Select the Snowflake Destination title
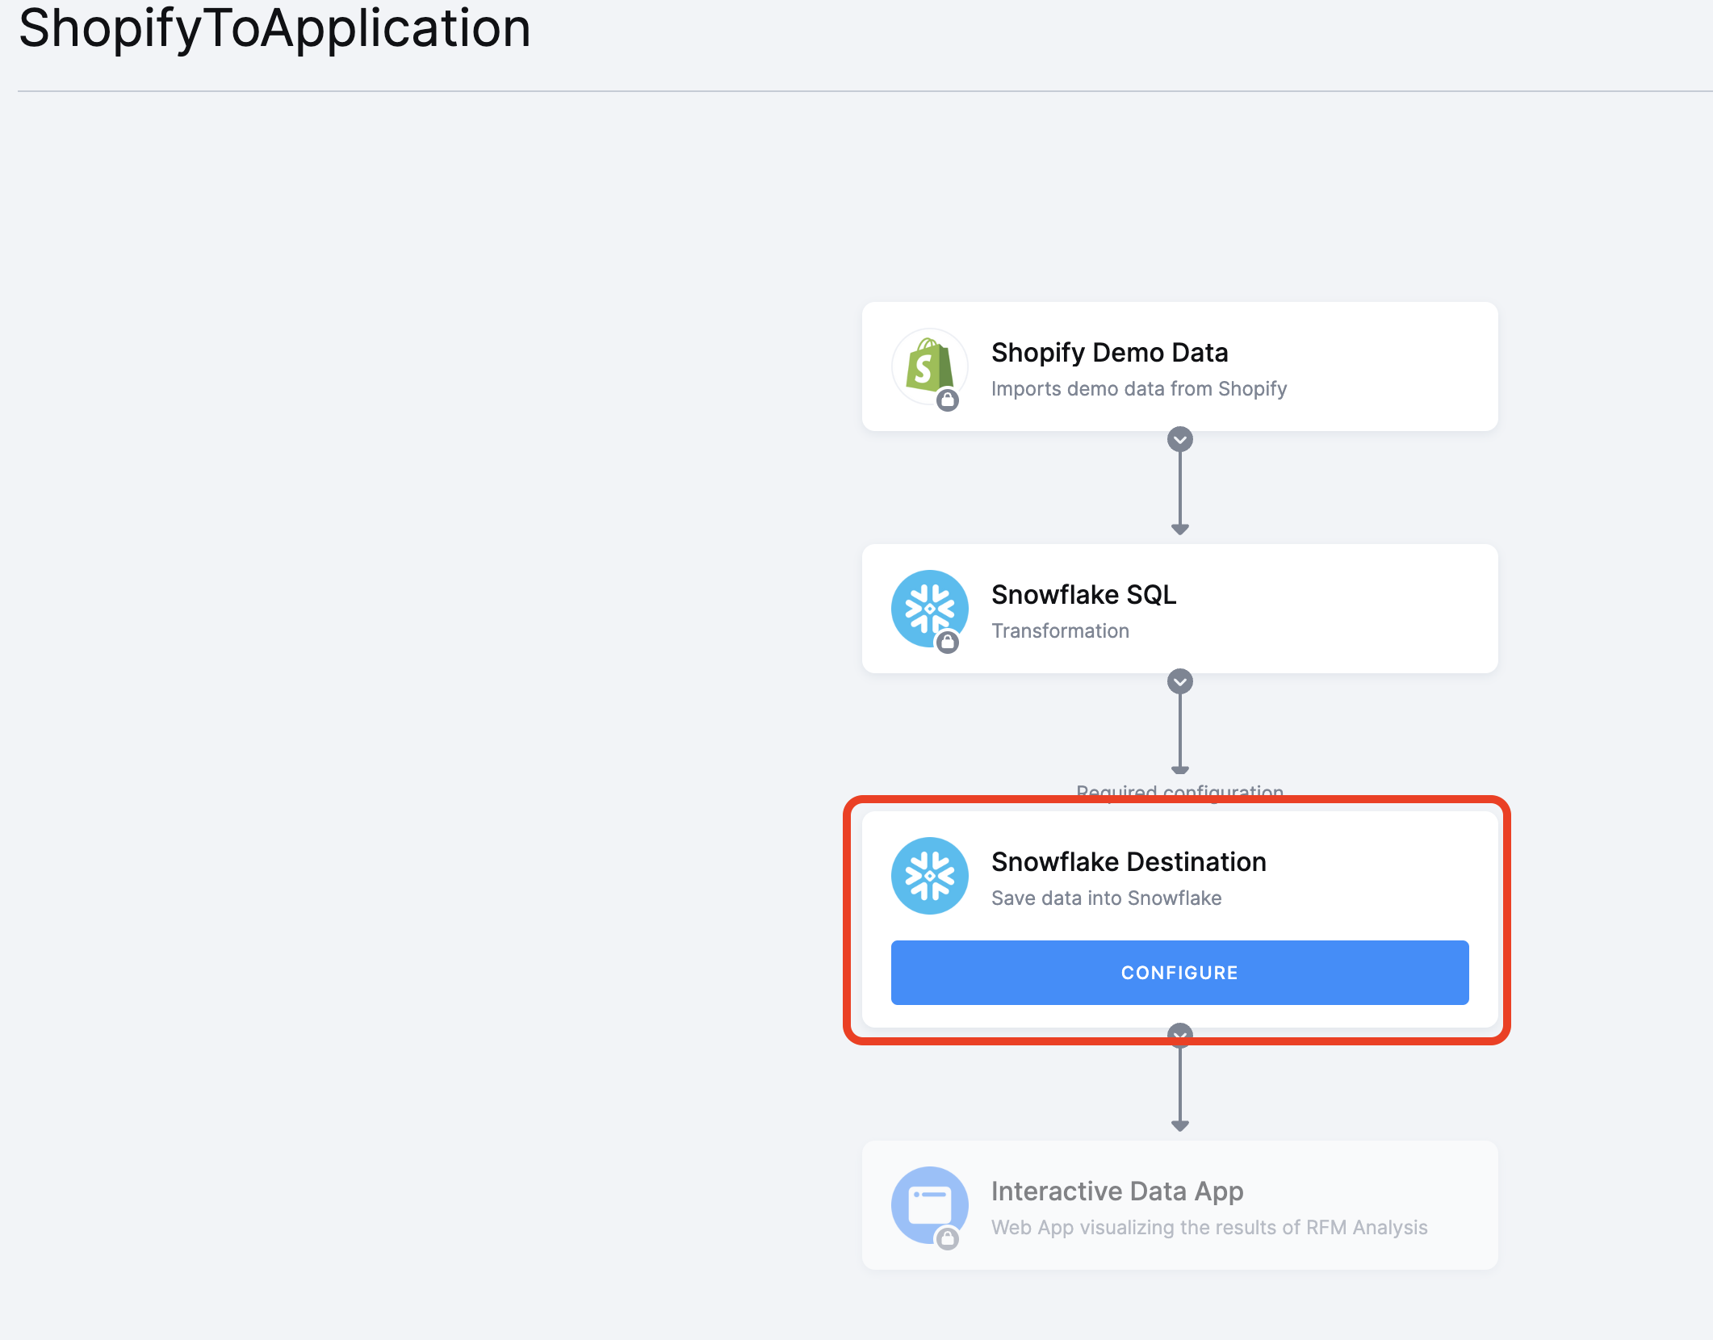 point(1129,861)
